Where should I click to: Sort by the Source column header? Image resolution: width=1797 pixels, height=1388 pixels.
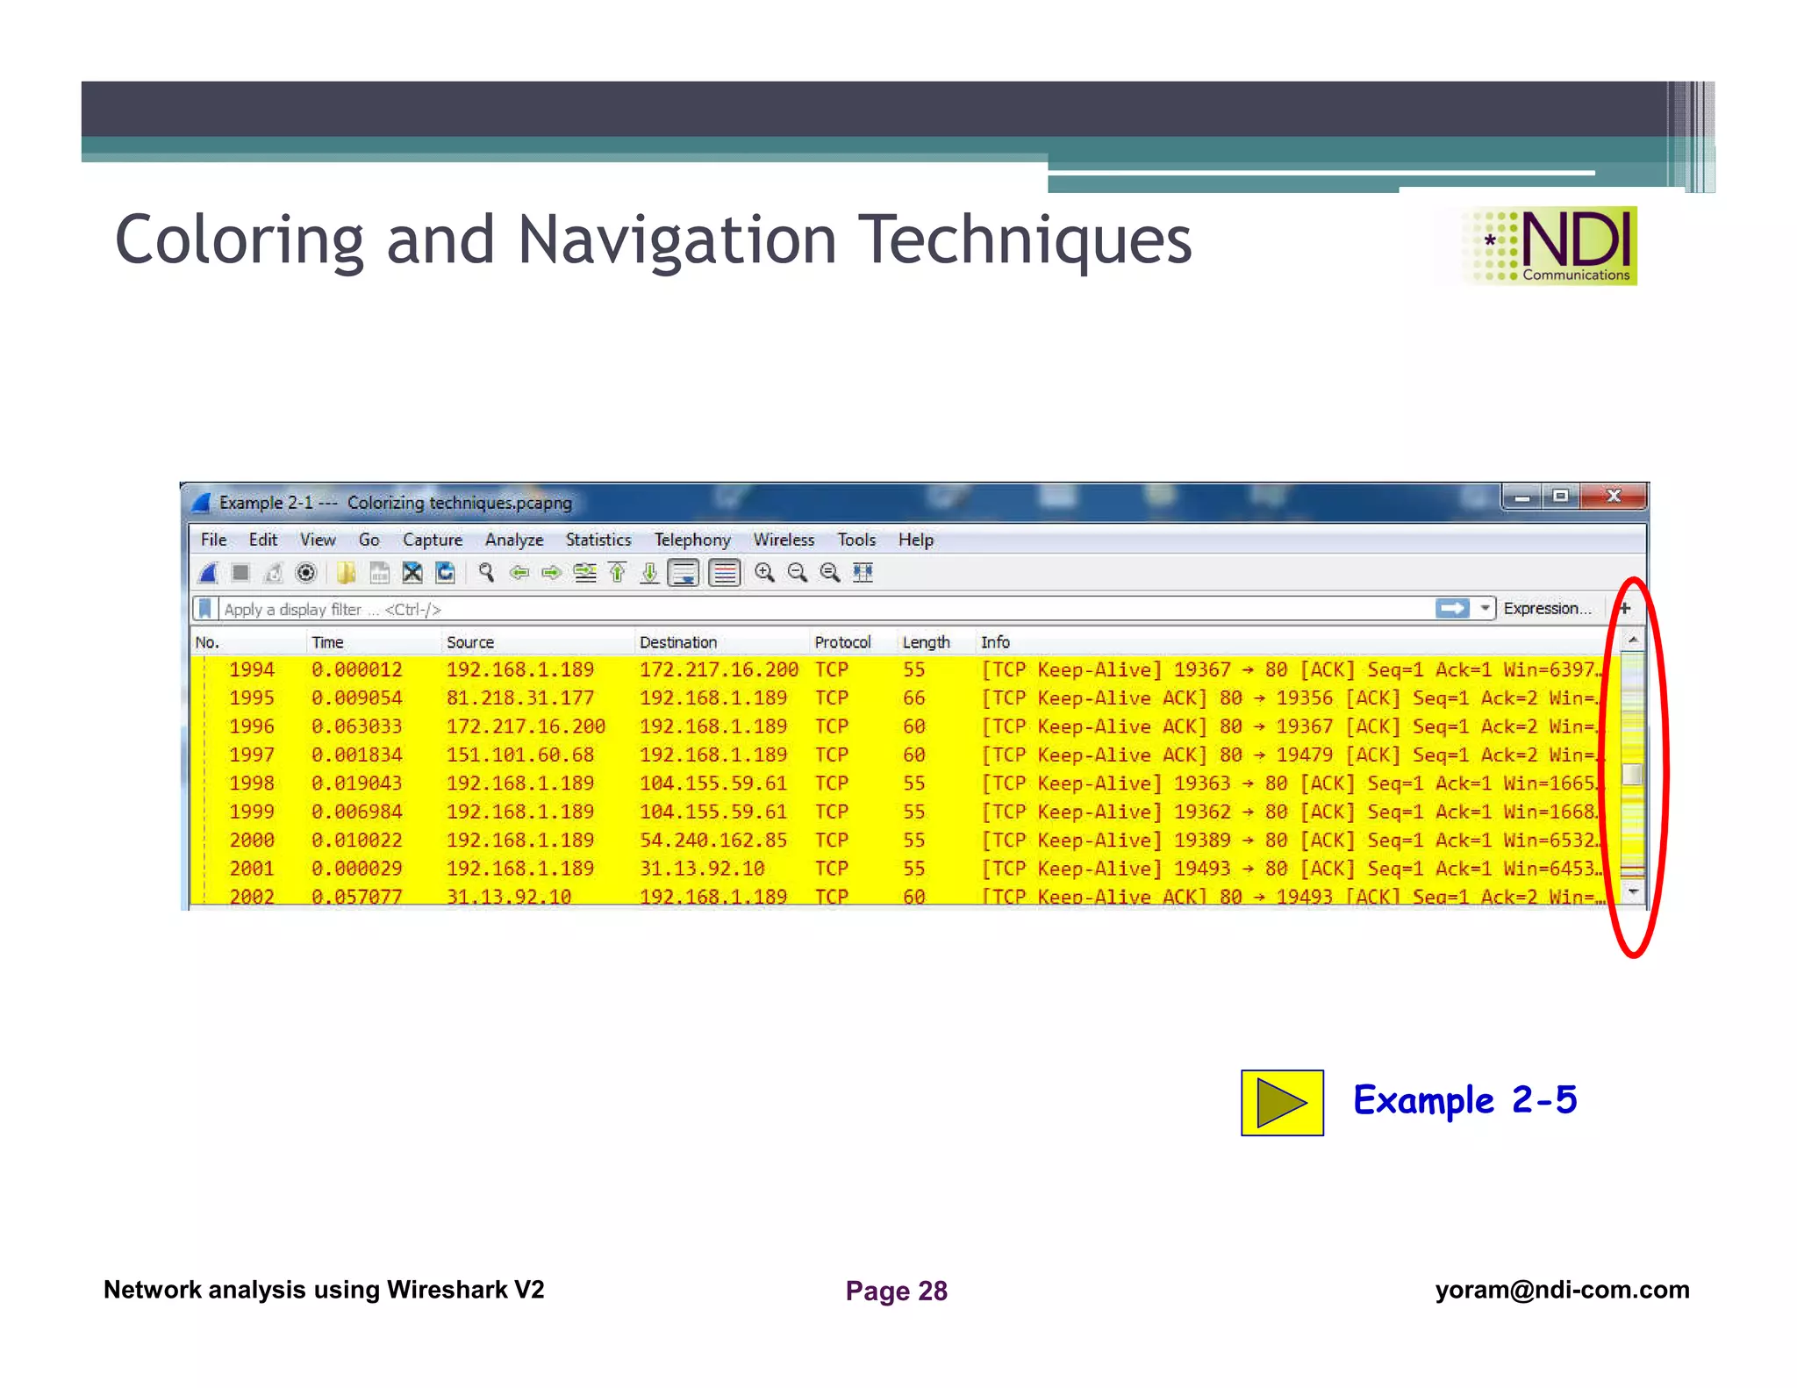click(x=538, y=642)
